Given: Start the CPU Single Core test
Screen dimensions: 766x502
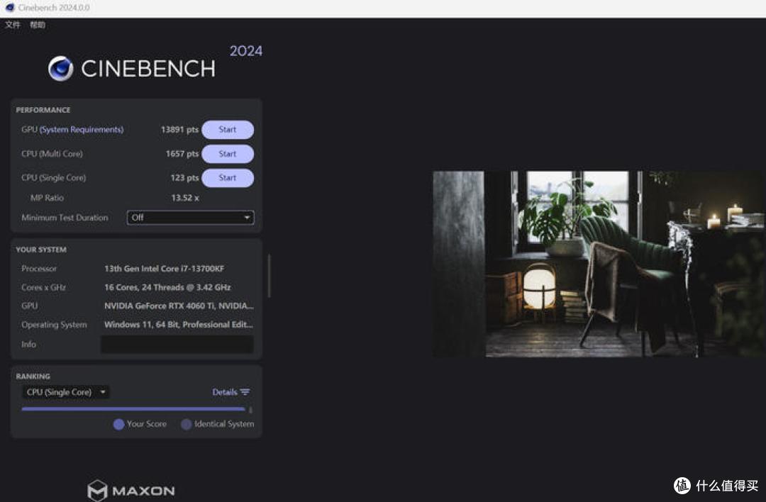Looking at the screenshot, I should pos(228,178).
